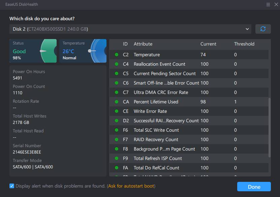Screen dimensions: 280x197
Task: Toggle the disk problem alert checkbox
Action: pyautogui.click(x=12, y=186)
